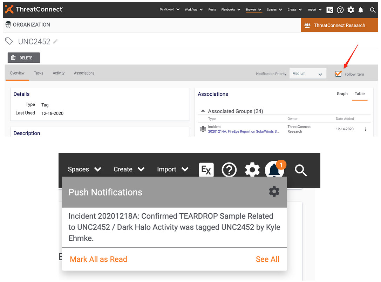Open the small Ex icon beside the Import menu

[x=330, y=10]
